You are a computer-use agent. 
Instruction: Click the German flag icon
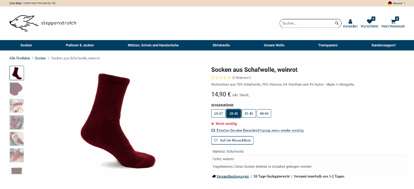coord(389,3)
